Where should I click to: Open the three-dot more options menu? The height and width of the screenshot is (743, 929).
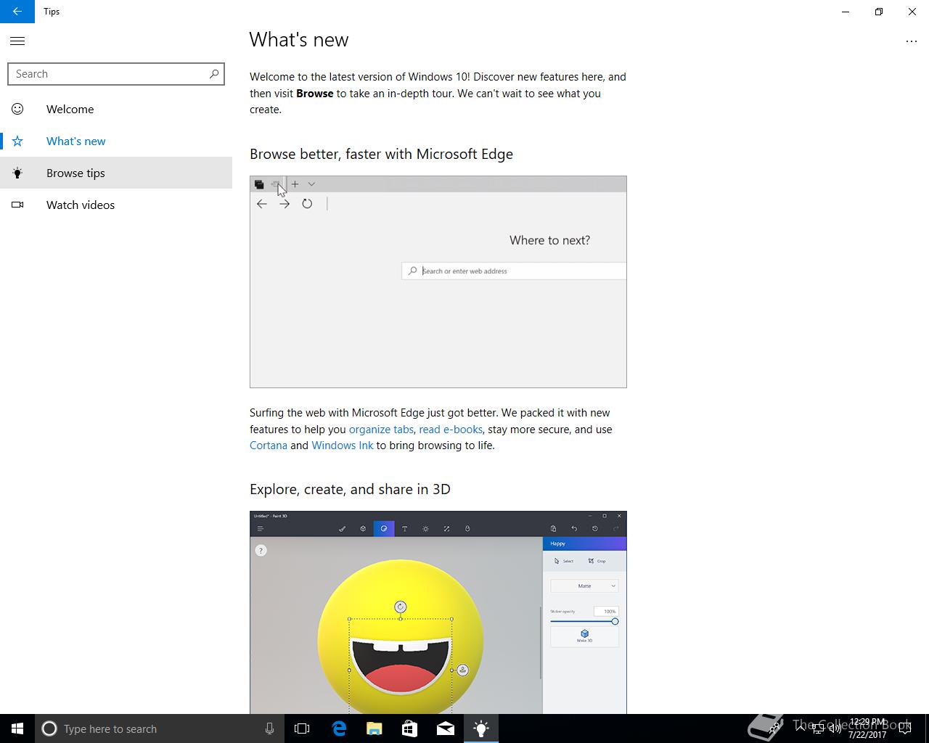[912, 41]
